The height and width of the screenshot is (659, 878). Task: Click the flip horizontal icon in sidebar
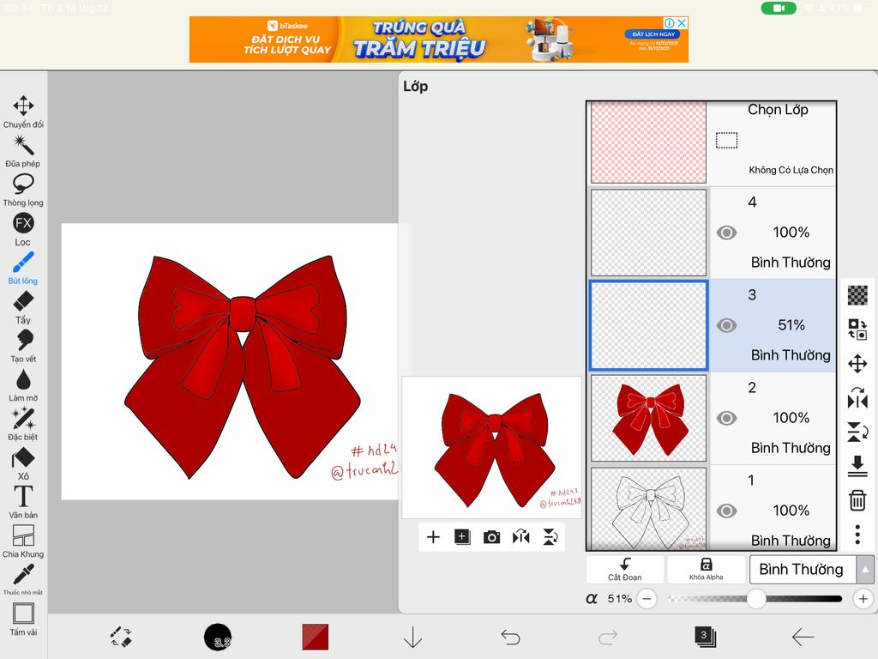pos(857,397)
